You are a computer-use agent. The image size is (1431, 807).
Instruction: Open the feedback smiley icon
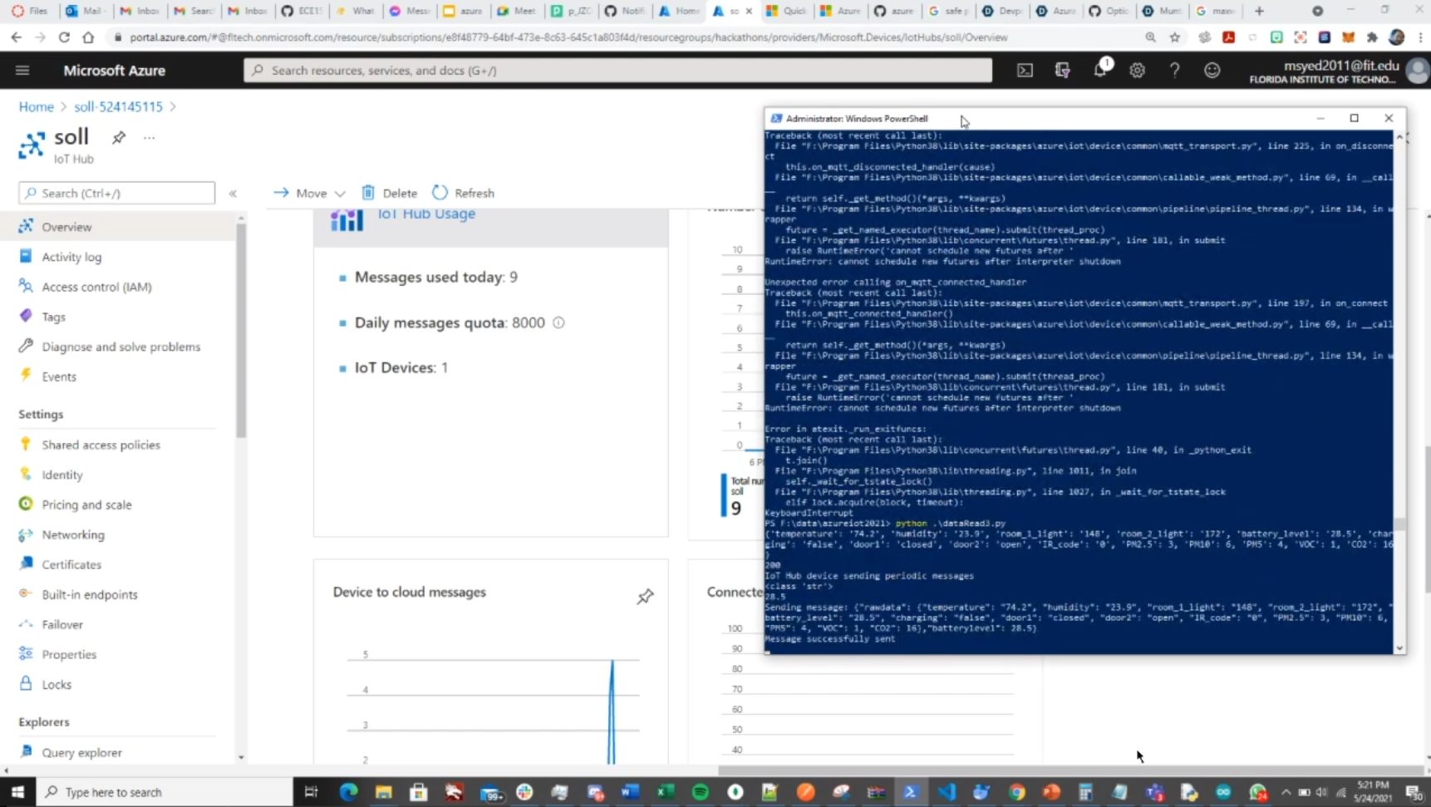click(1212, 71)
